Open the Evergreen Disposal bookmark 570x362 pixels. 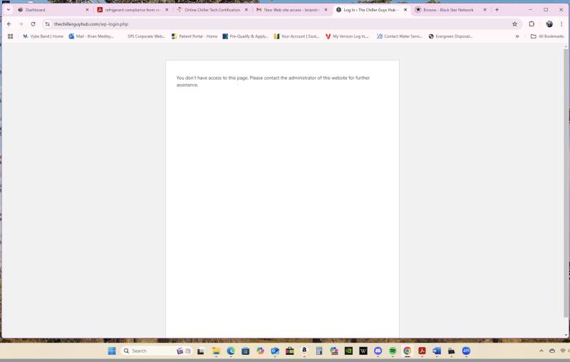450,36
